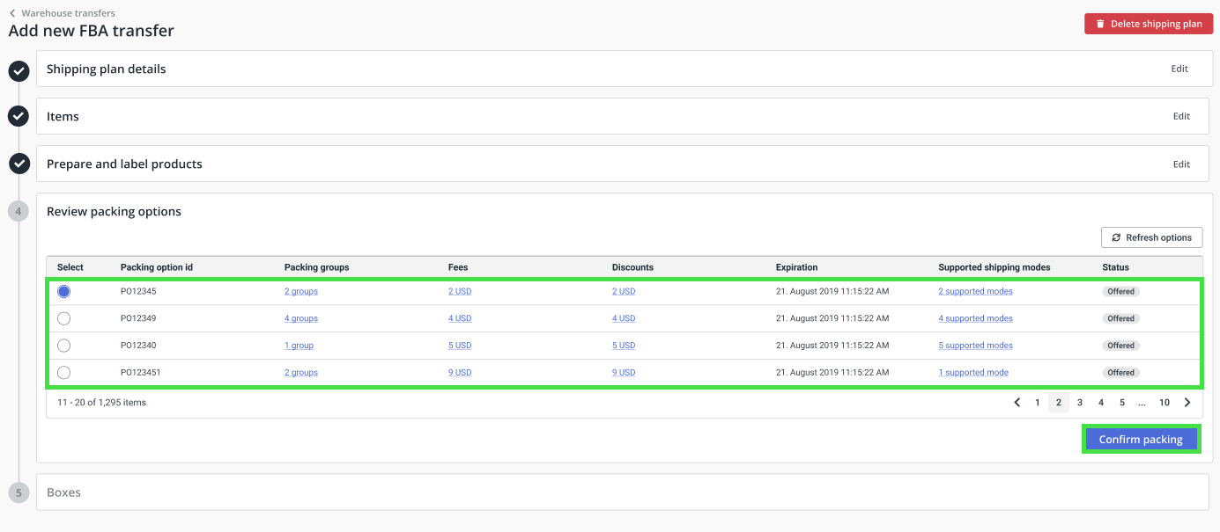The width and height of the screenshot is (1220, 532).
Task: Open Edit for Prepare and label products
Action: (x=1181, y=164)
